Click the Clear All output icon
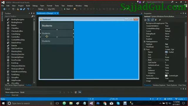 click(x=75, y=92)
